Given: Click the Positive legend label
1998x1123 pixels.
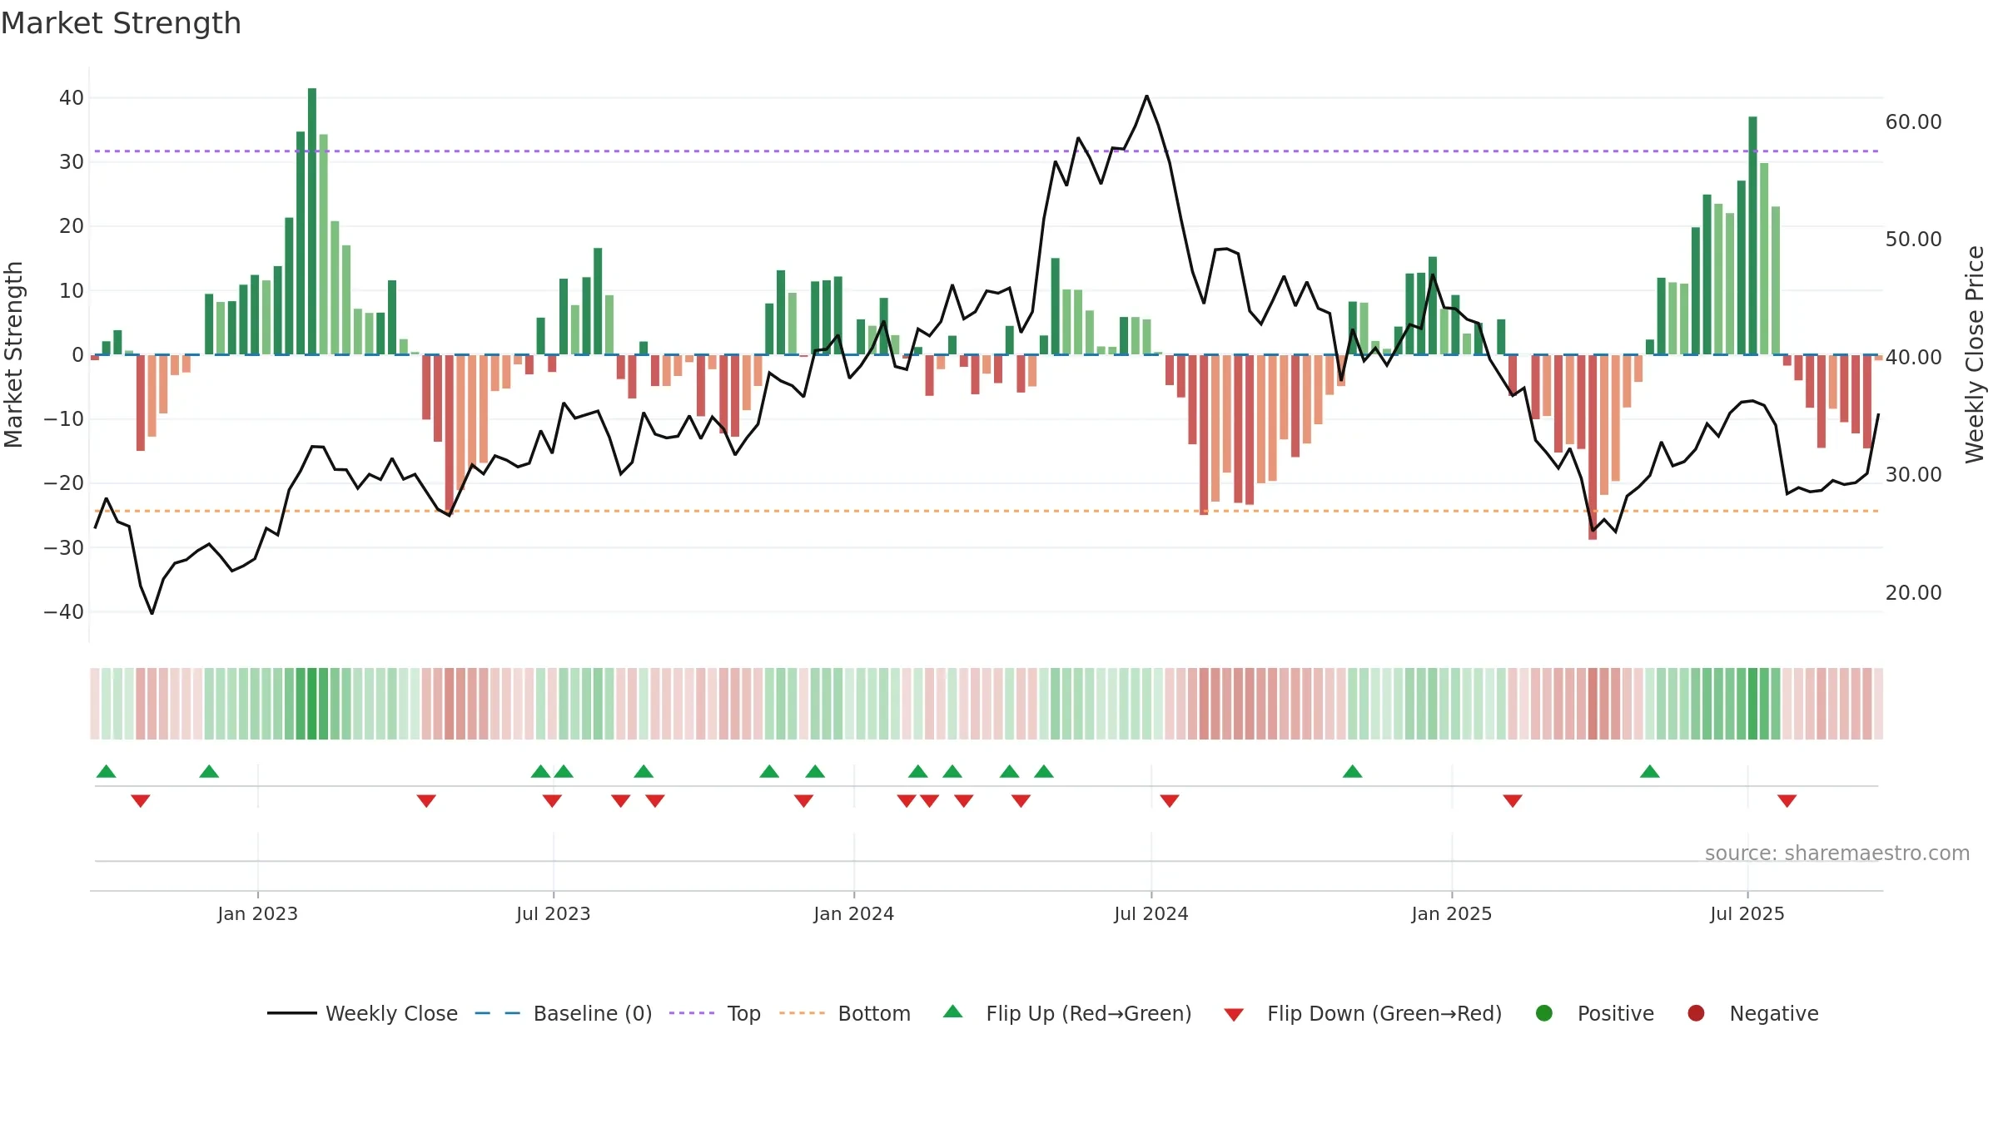Looking at the screenshot, I should 1616,1013.
